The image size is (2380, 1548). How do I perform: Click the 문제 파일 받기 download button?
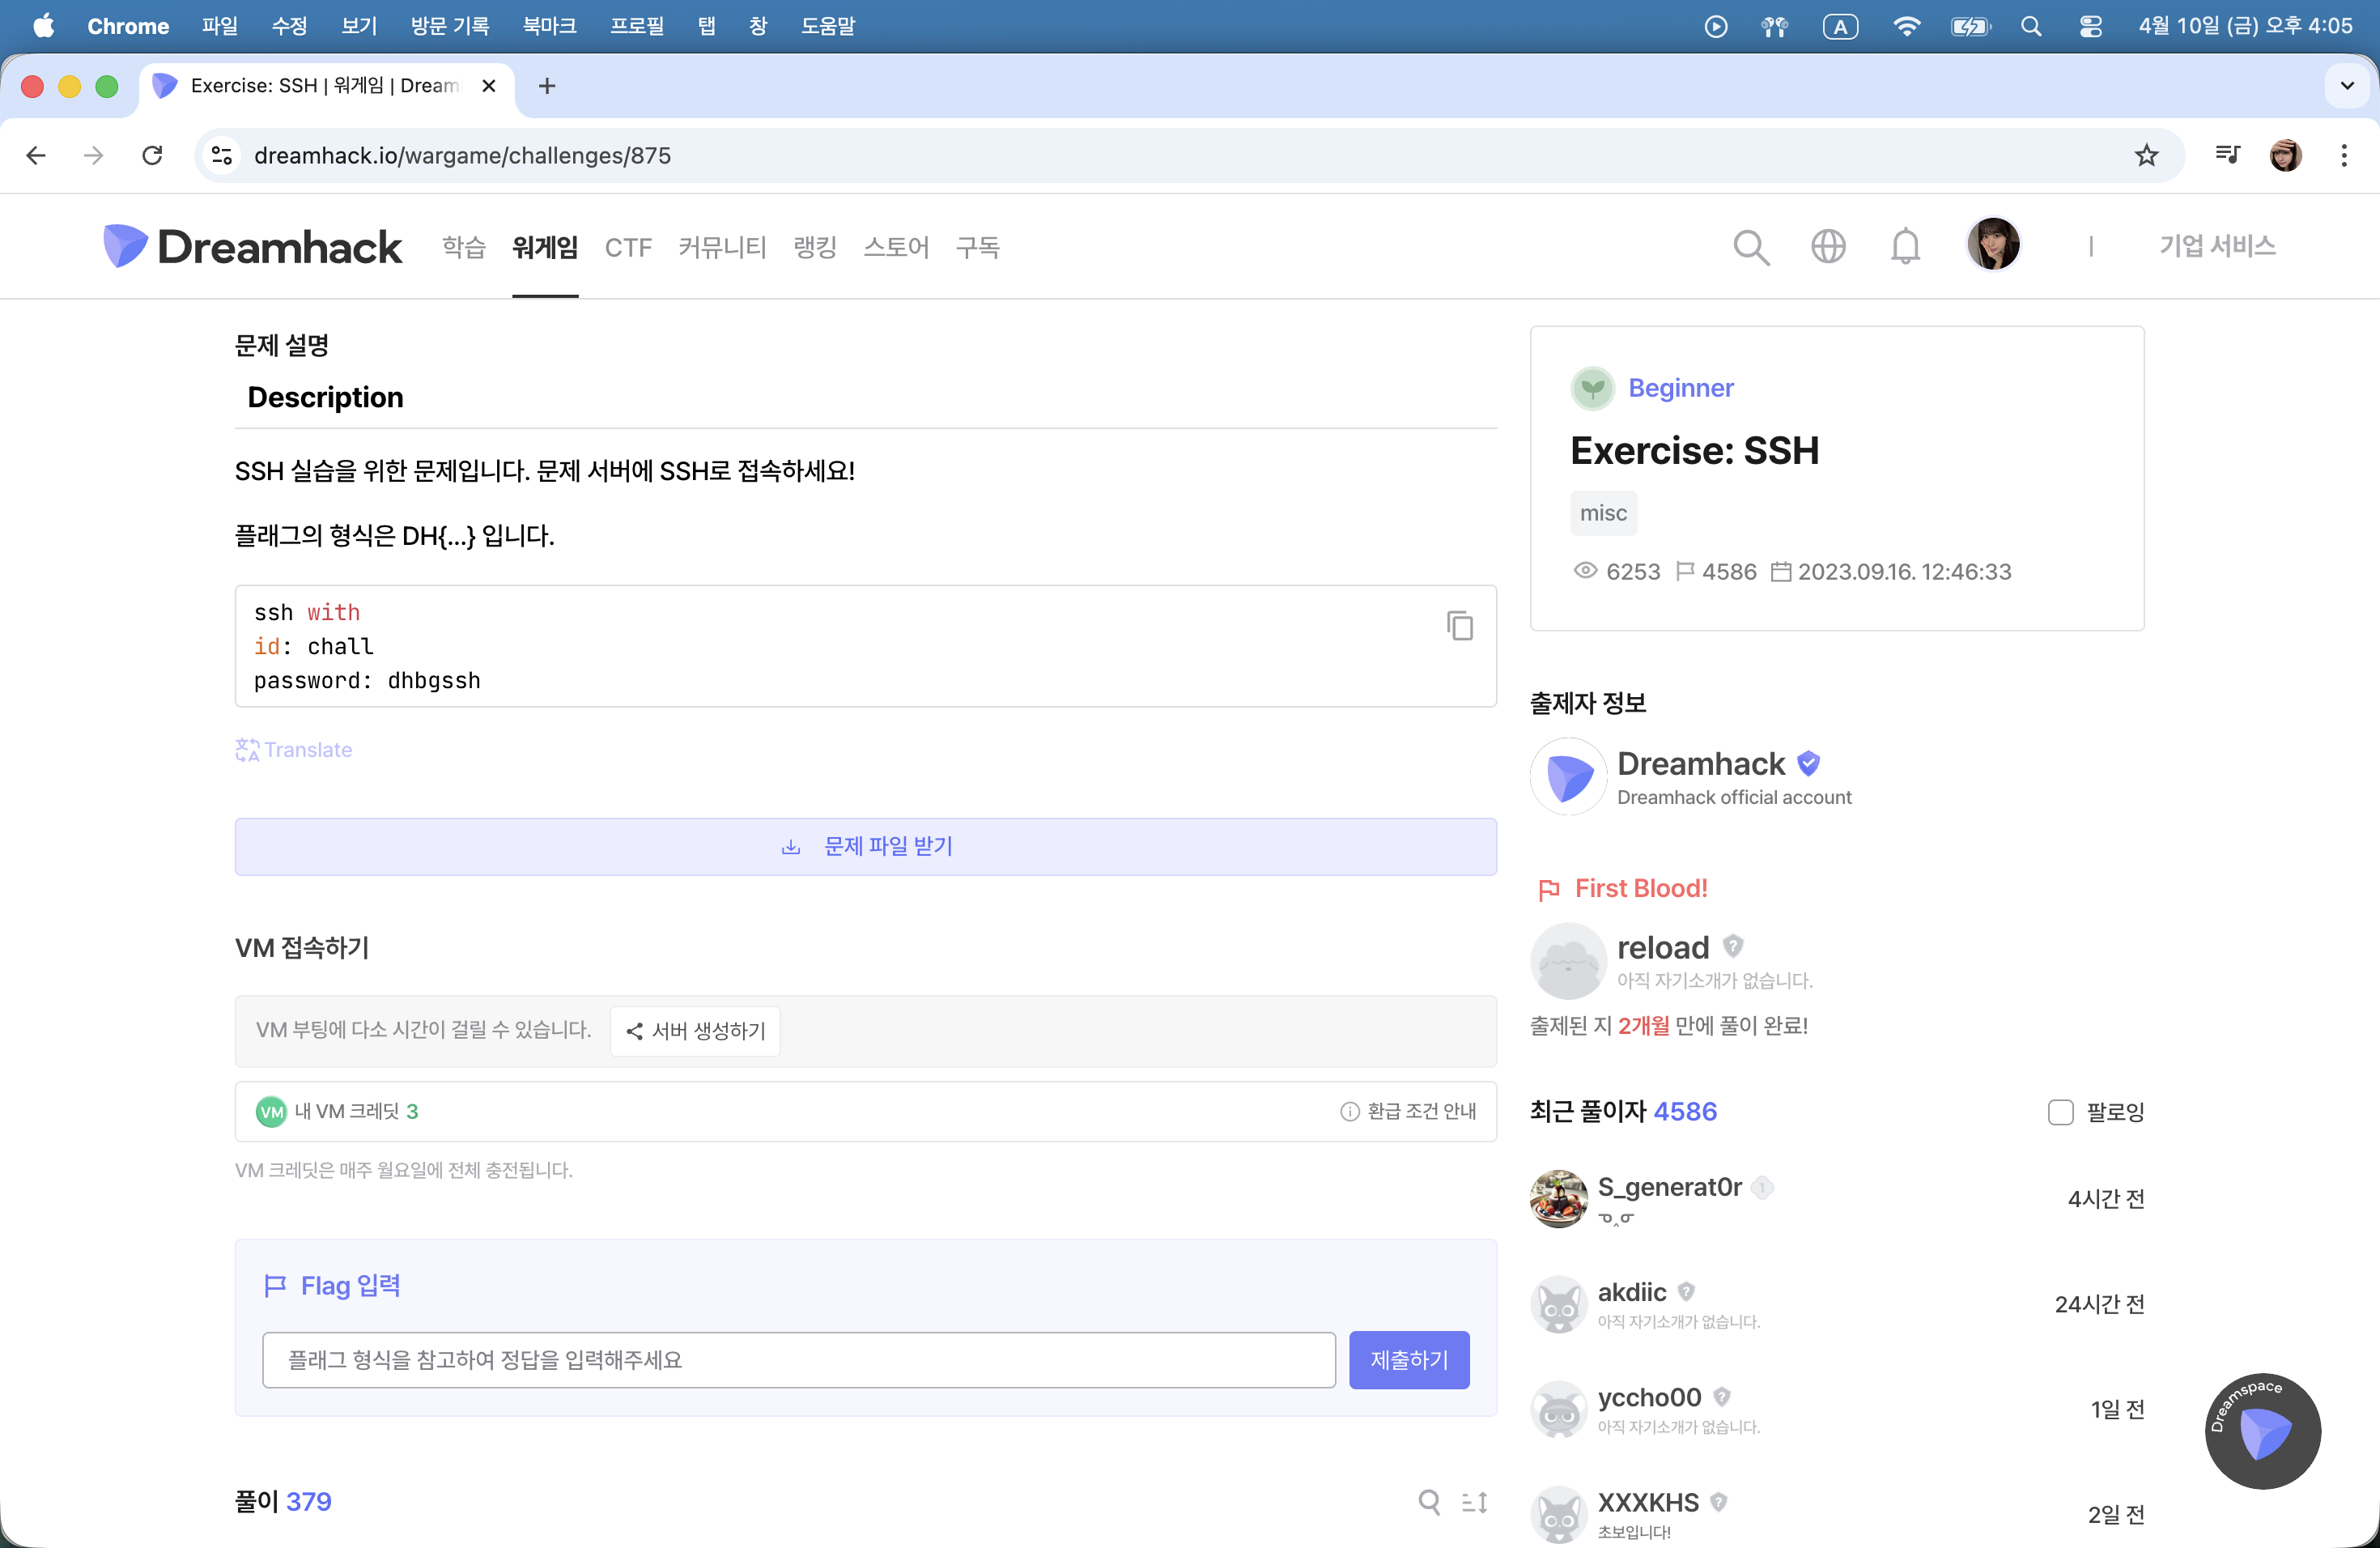coord(865,846)
